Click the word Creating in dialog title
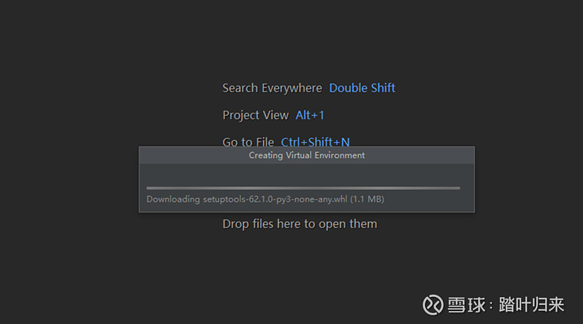 click(x=265, y=155)
